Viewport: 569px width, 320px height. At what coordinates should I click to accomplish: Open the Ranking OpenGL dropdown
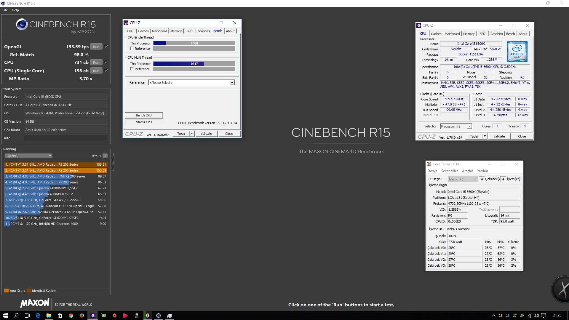coord(28,156)
